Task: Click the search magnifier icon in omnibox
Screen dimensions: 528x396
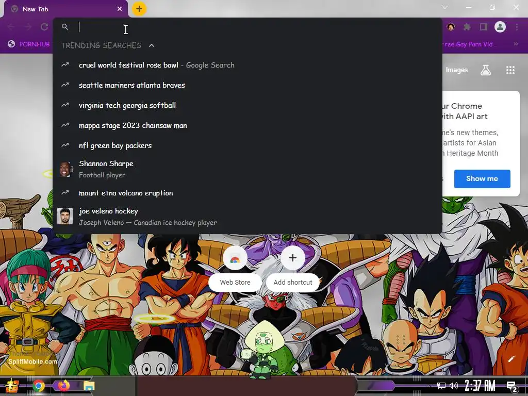Action: (65, 27)
